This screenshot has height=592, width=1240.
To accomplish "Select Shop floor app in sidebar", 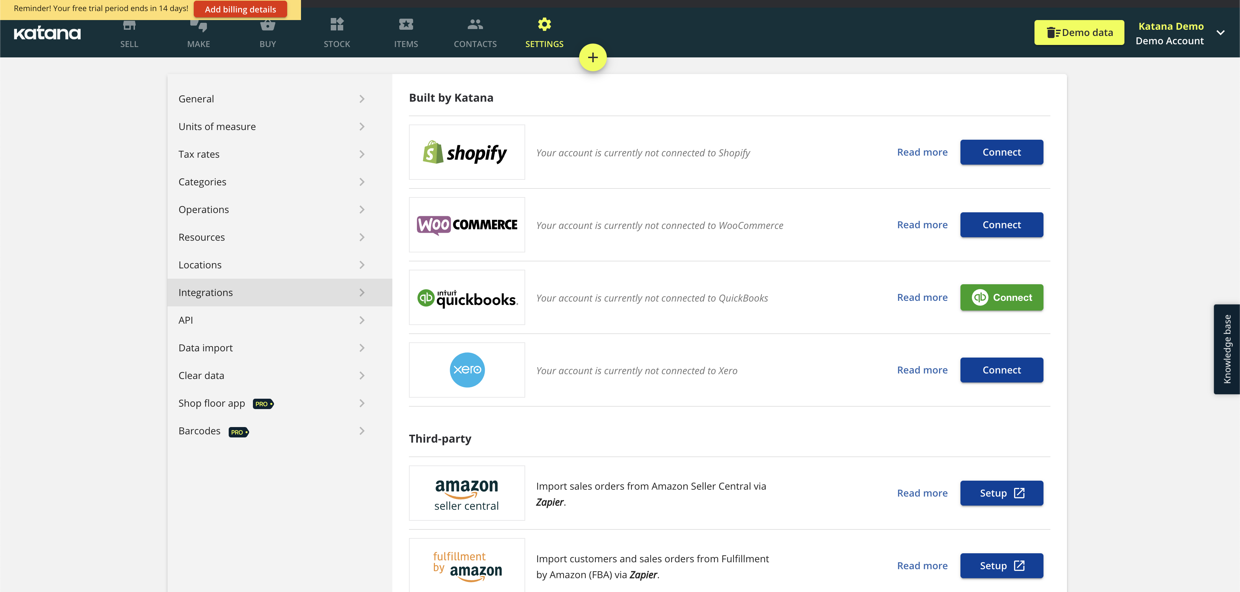I will [280, 403].
